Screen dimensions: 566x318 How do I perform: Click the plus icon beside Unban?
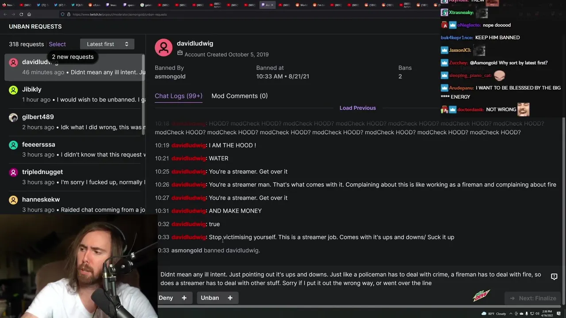click(x=230, y=298)
